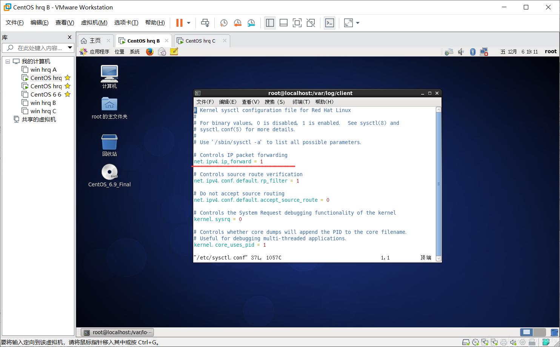
Task: Open the 系统 menu in the CentOS panel
Action: click(135, 52)
